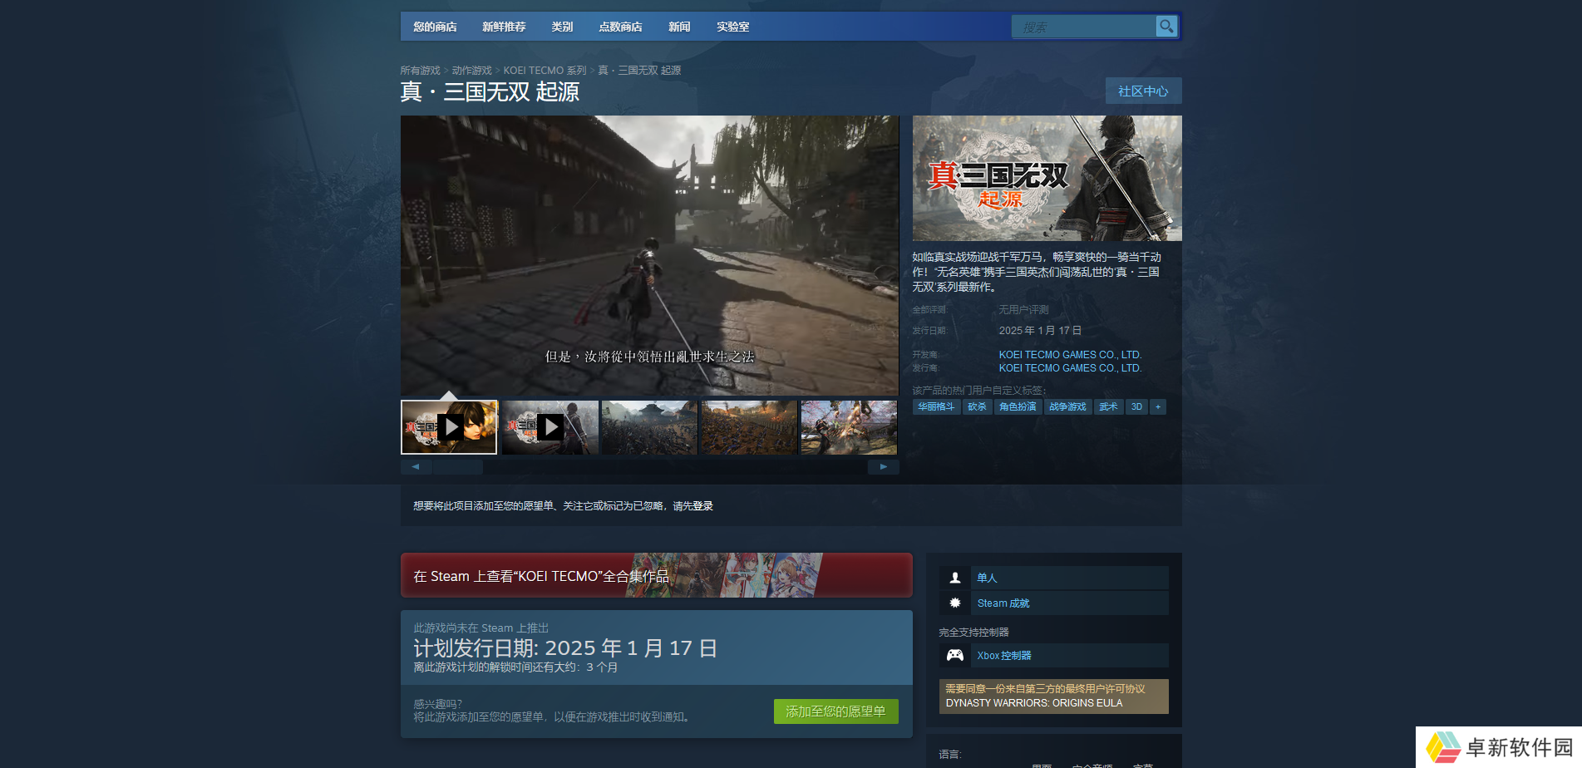The width and height of the screenshot is (1582, 768).
Task: Play the second trailer video thumbnail
Action: click(x=550, y=427)
